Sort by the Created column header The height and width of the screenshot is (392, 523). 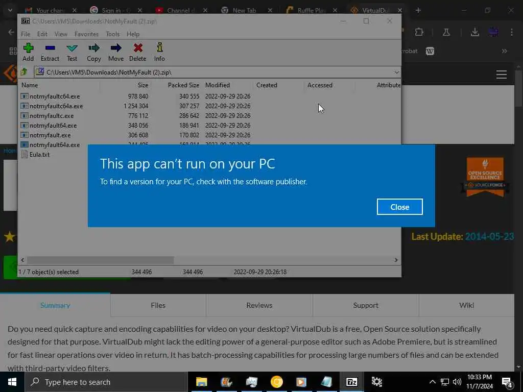267,85
